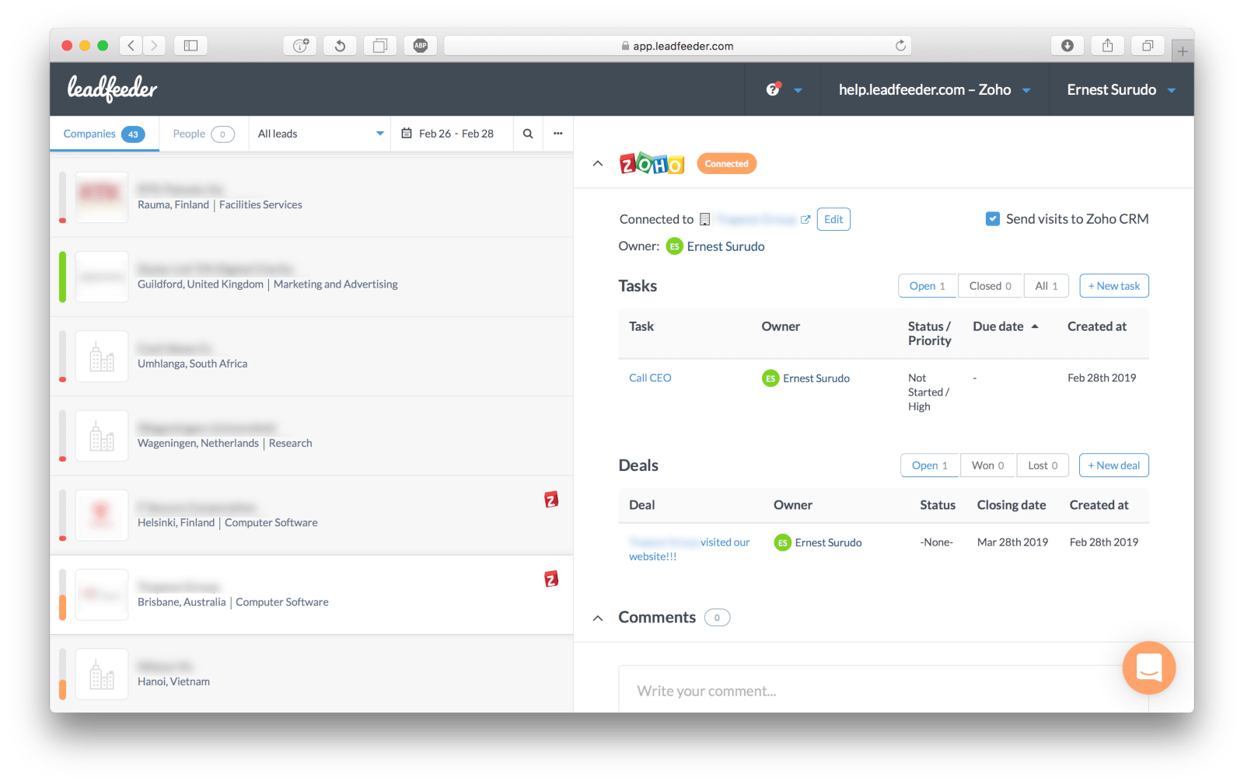The height and width of the screenshot is (784, 1244).
Task: Filter deals by Won
Action: pyautogui.click(x=987, y=465)
